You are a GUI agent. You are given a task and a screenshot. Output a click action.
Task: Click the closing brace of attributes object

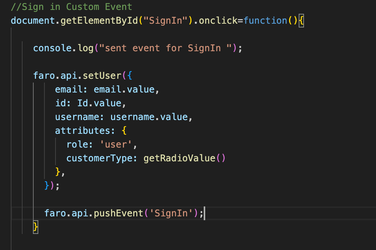(57, 172)
